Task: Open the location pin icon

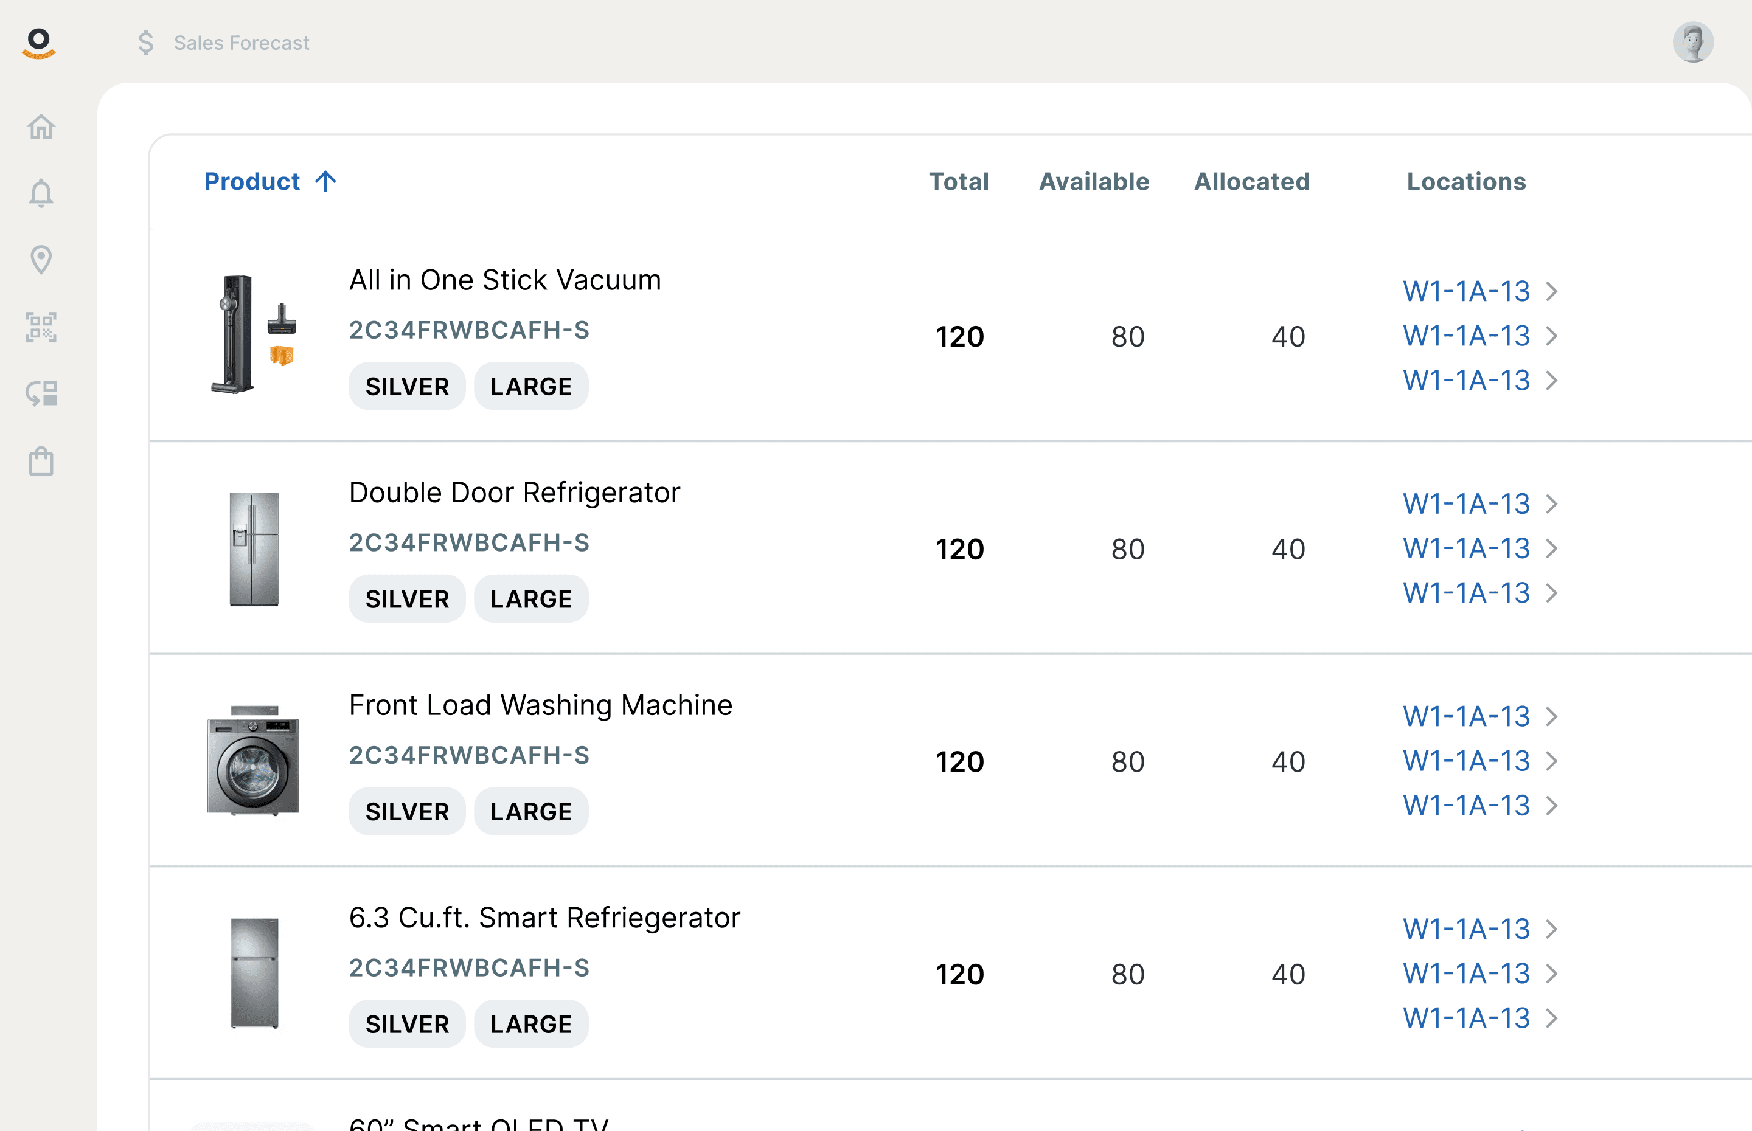Action: click(x=41, y=260)
